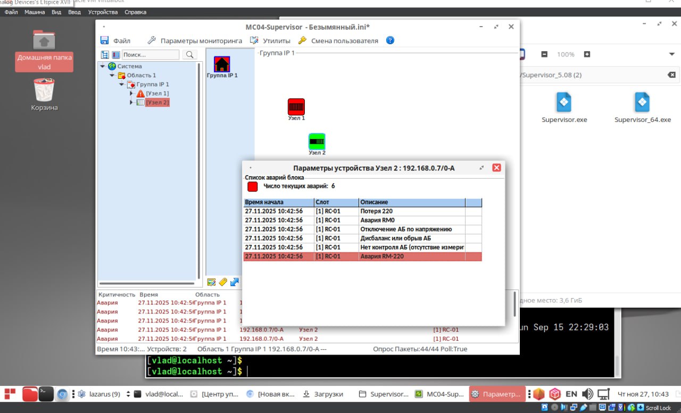This screenshot has width=681, height=413.
Task: Click the Поиск search input field
Action: coord(151,55)
